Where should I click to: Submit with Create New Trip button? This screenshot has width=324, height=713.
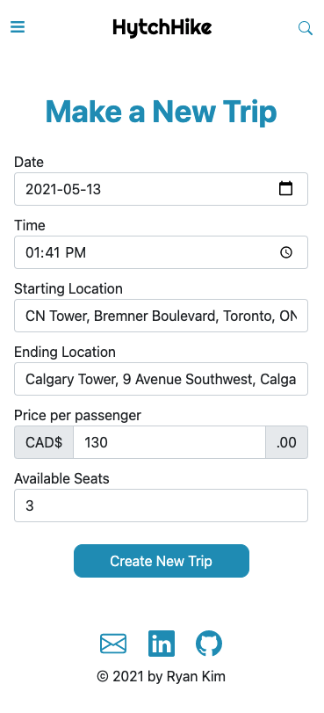(162, 561)
